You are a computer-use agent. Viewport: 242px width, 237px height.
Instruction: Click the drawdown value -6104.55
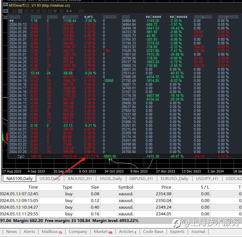point(152,100)
